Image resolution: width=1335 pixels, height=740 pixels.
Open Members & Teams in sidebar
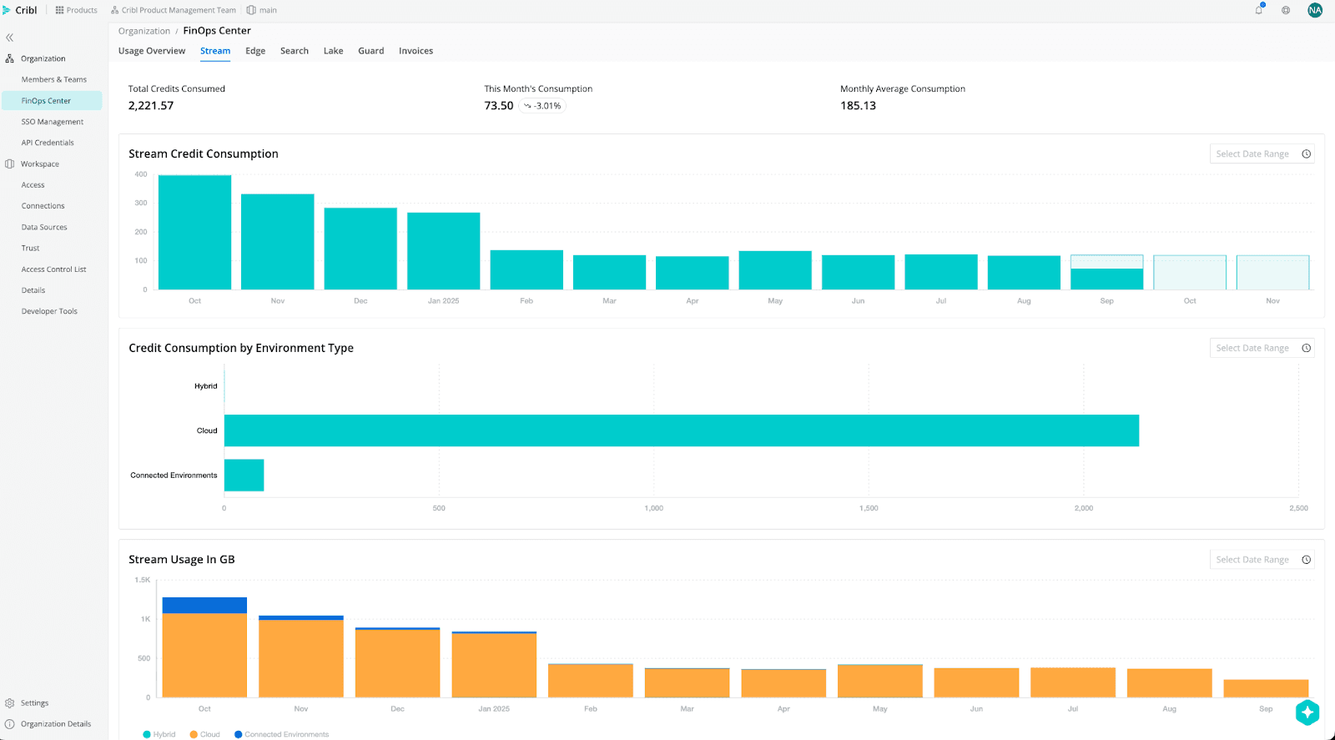point(53,79)
